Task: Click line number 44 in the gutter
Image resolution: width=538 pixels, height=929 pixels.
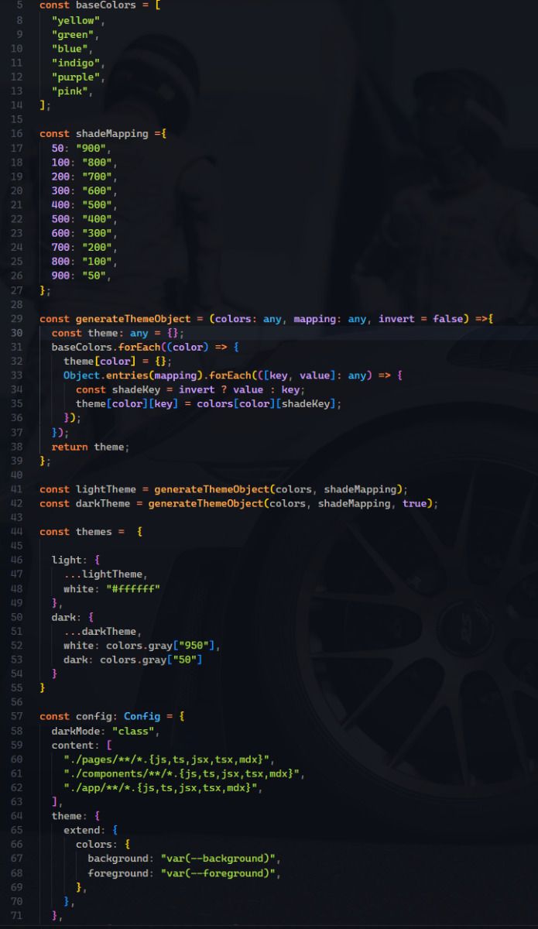Action: point(17,532)
